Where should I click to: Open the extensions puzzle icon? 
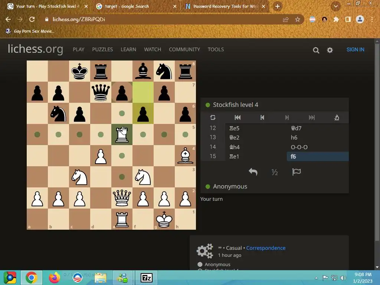click(336, 19)
